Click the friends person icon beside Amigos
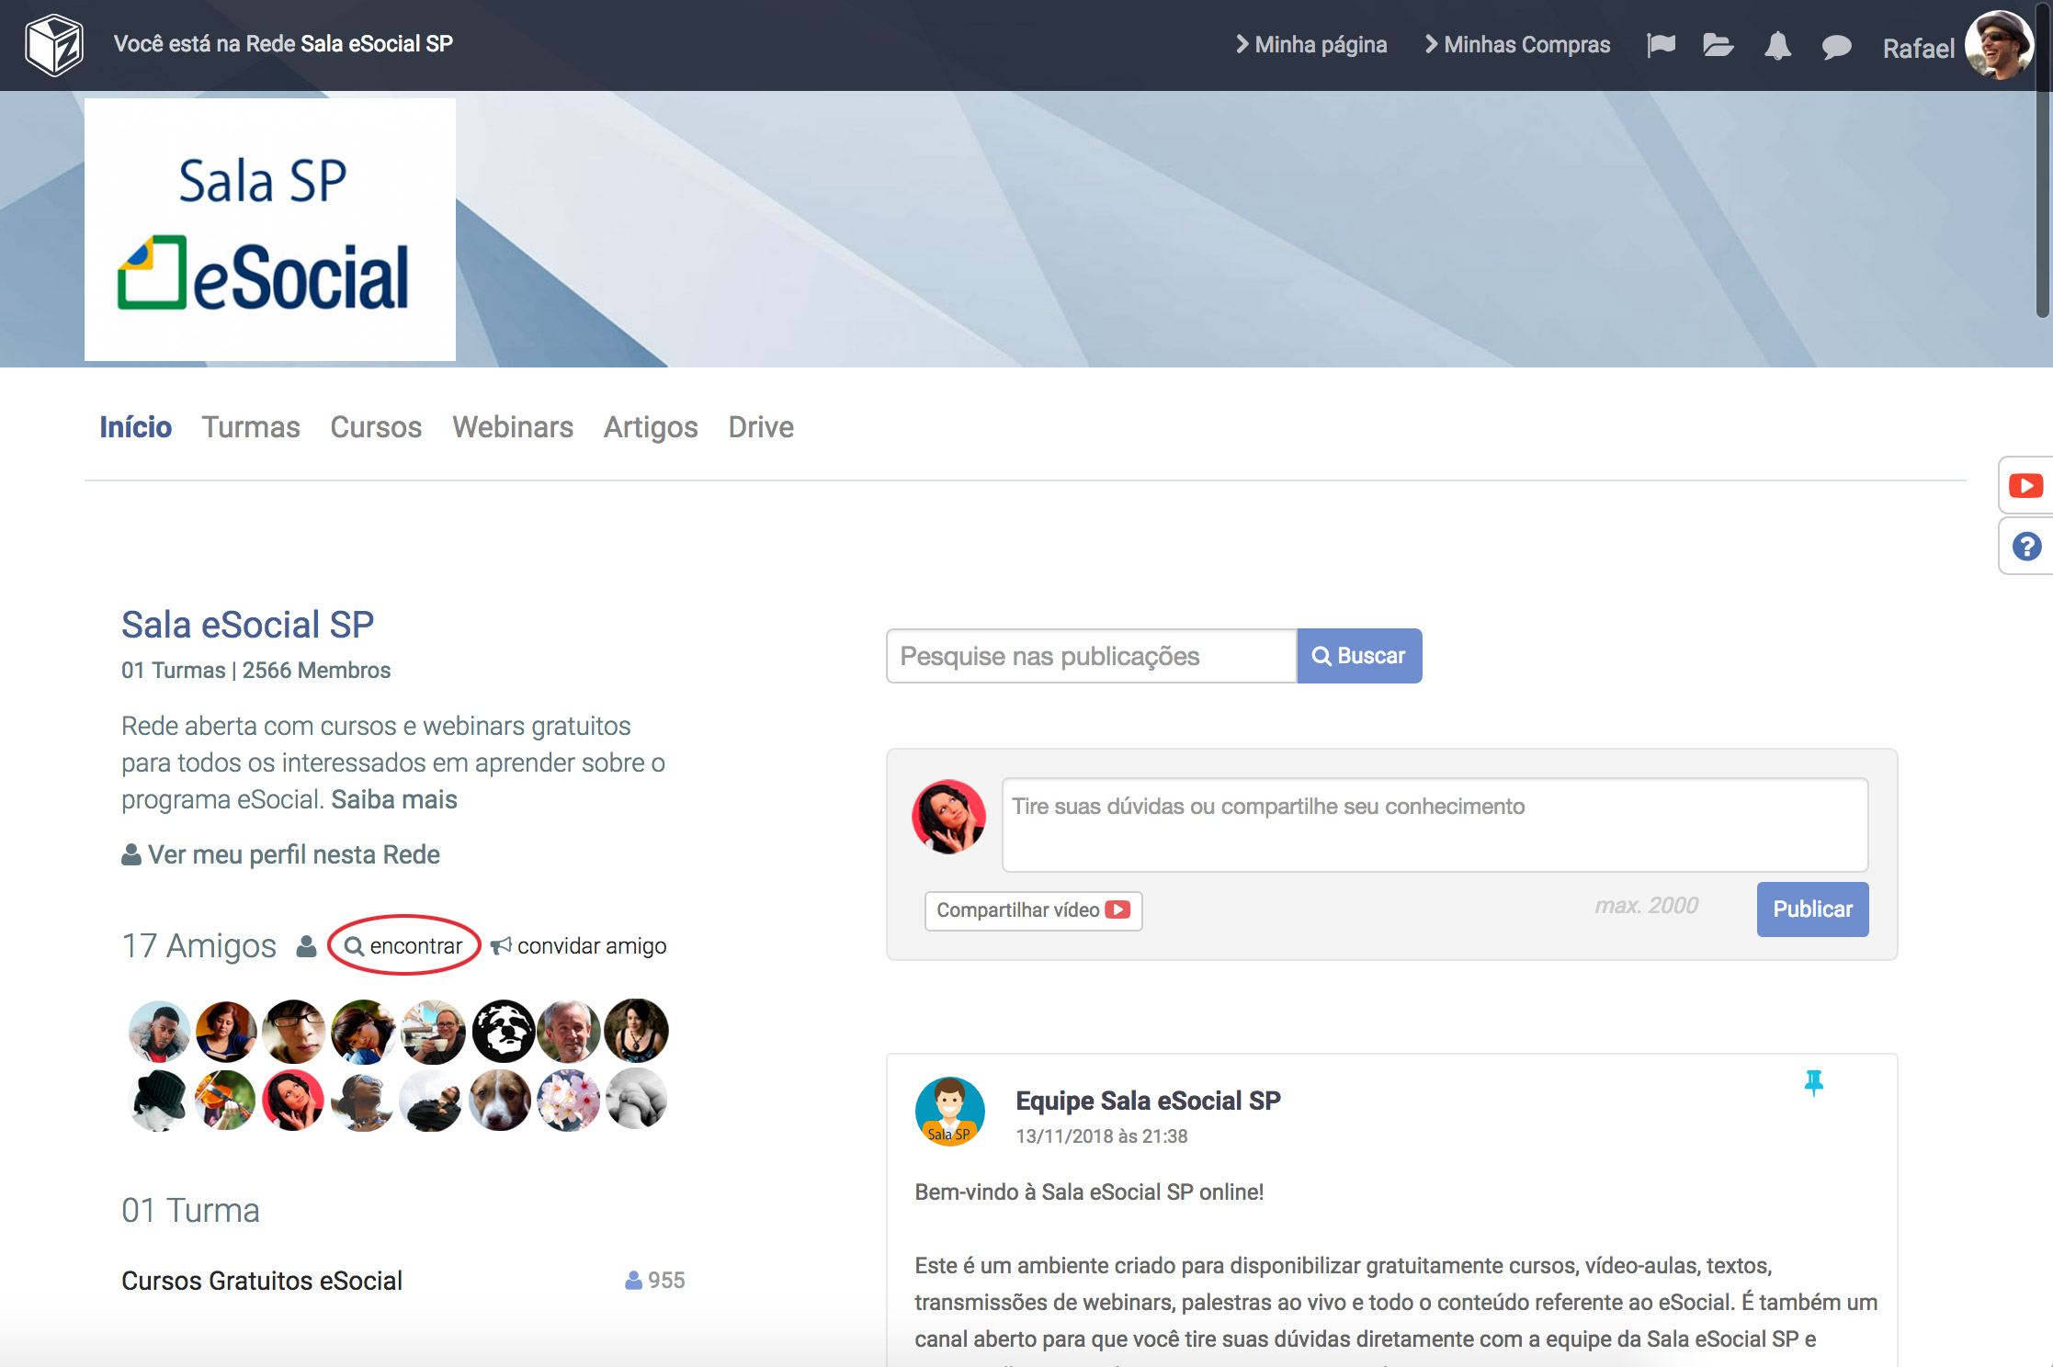This screenshot has height=1367, width=2053. (x=307, y=946)
